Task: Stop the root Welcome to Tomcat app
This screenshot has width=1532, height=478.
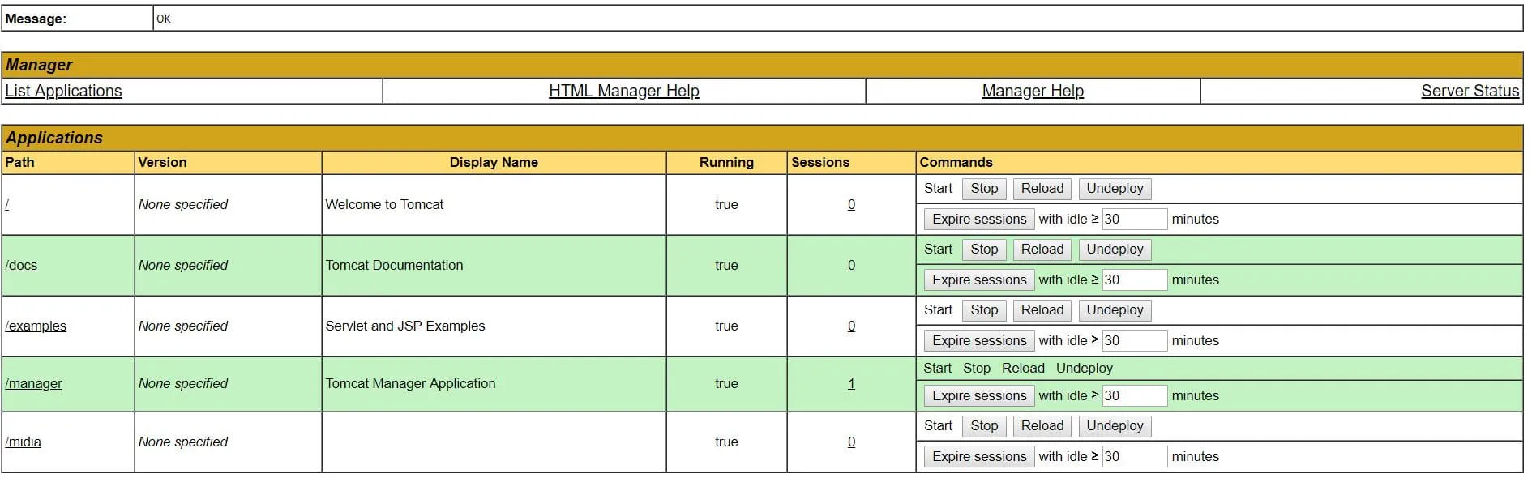Action: 984,189
